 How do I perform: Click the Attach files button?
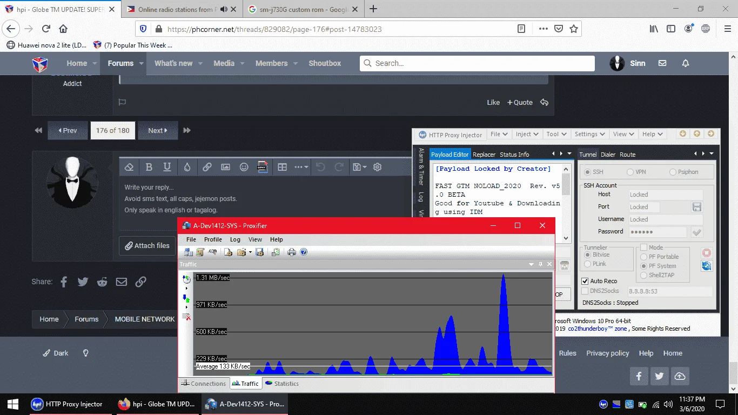click(x=147, y=245)
